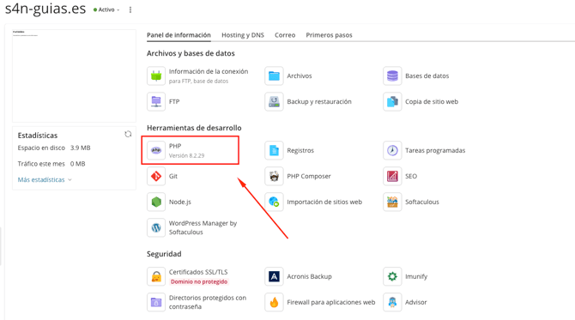Open WordPress Manager by Softaculous icon

click(x=156, y=227)
